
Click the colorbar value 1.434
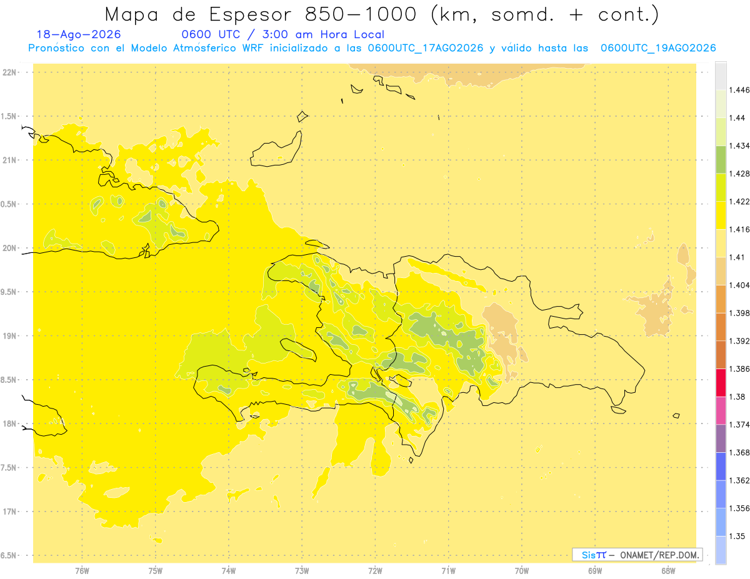[739, 146]
